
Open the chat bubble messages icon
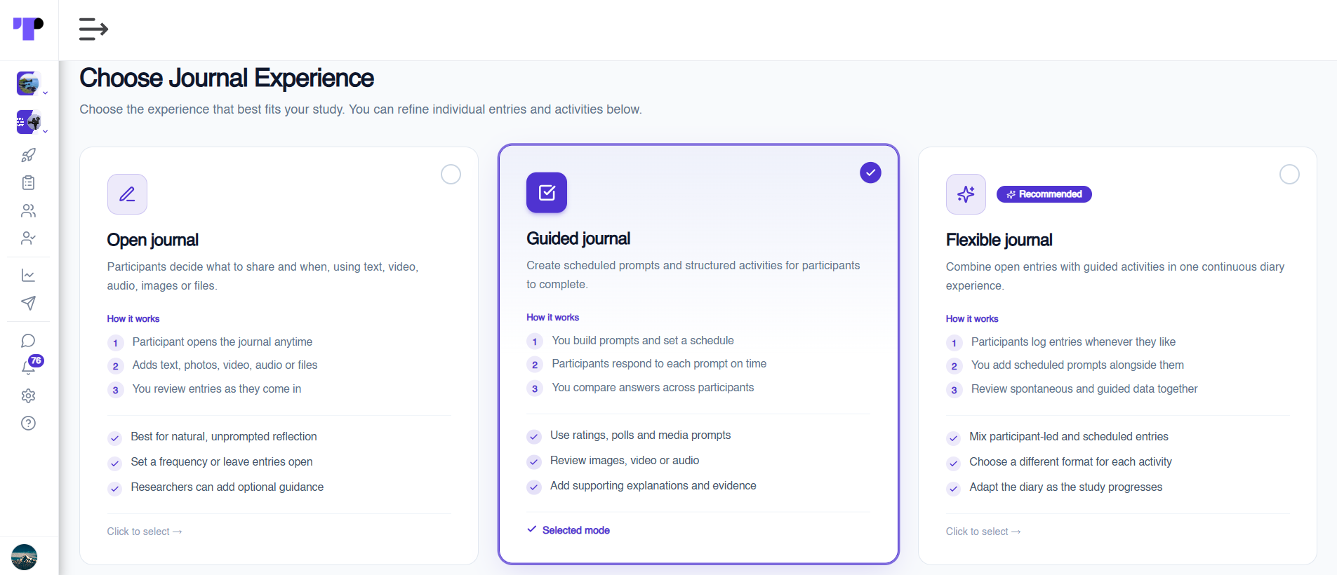28,341
